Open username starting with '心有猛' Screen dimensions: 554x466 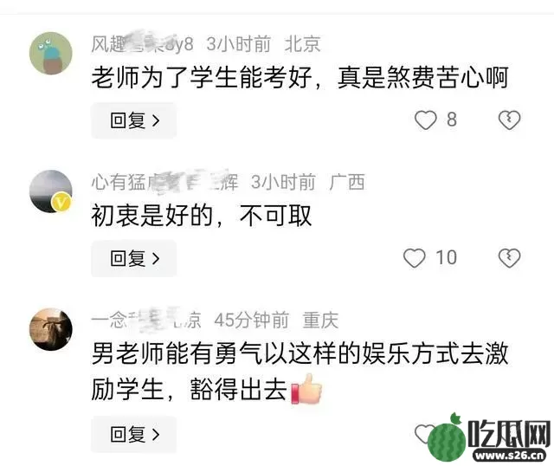point(164,182)
